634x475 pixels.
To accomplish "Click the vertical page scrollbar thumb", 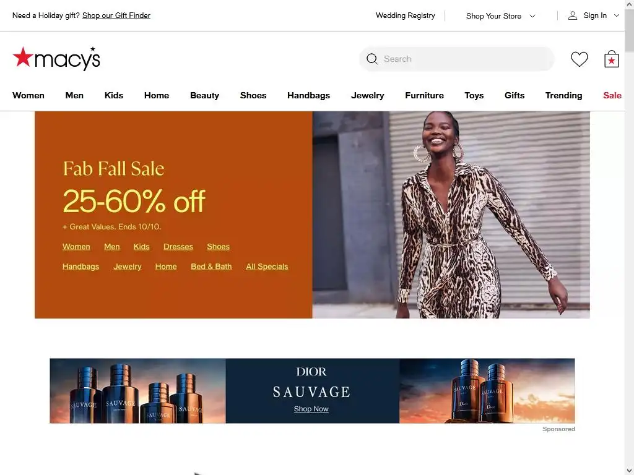I will (x=629, y=28).
